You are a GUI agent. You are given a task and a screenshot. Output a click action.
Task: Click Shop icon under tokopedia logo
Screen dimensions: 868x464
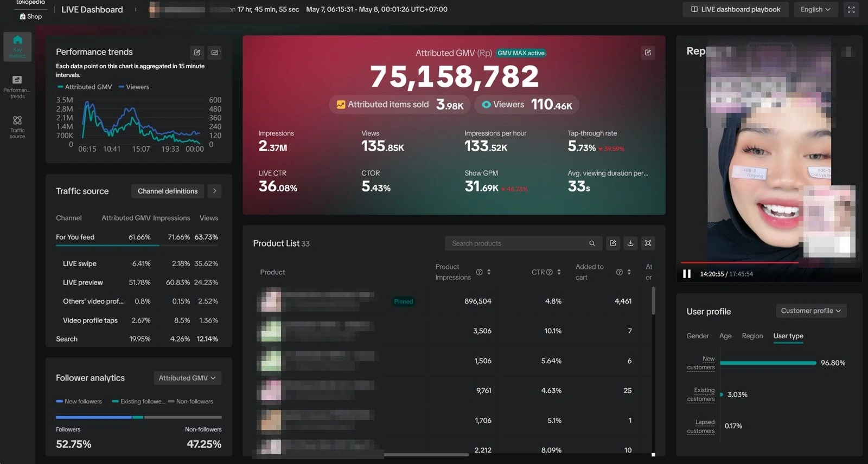coord(23,16)
